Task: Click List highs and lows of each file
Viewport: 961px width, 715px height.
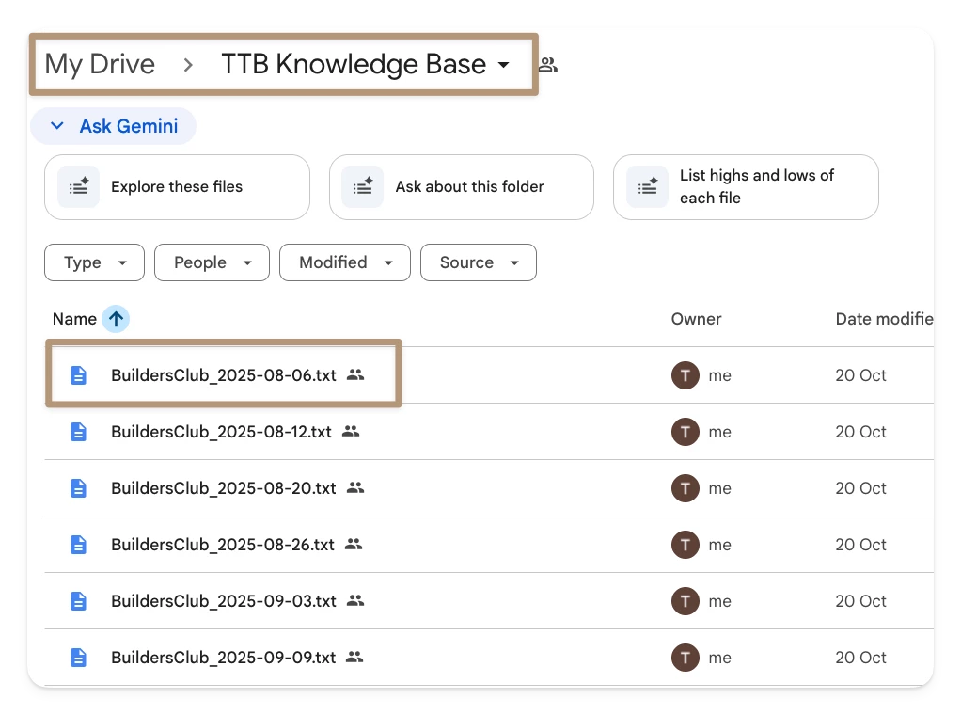Action: (x=746, y=187)
